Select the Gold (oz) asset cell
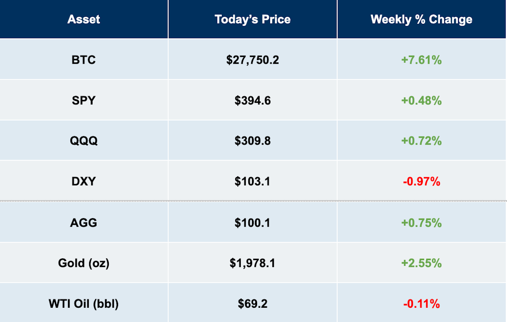Screen dimensions: 507x322 pos(84,263)
